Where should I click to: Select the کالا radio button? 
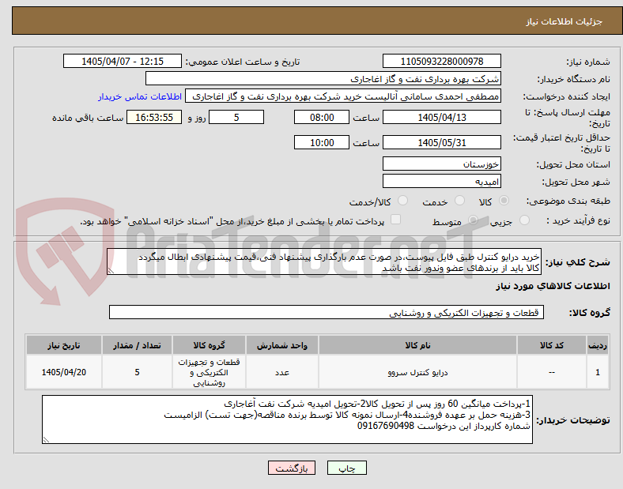504,201
